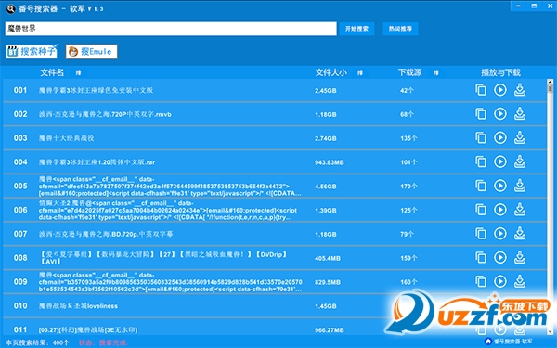
Task: Play the row 008 DVDrip file
Action: tap(500, 258)
